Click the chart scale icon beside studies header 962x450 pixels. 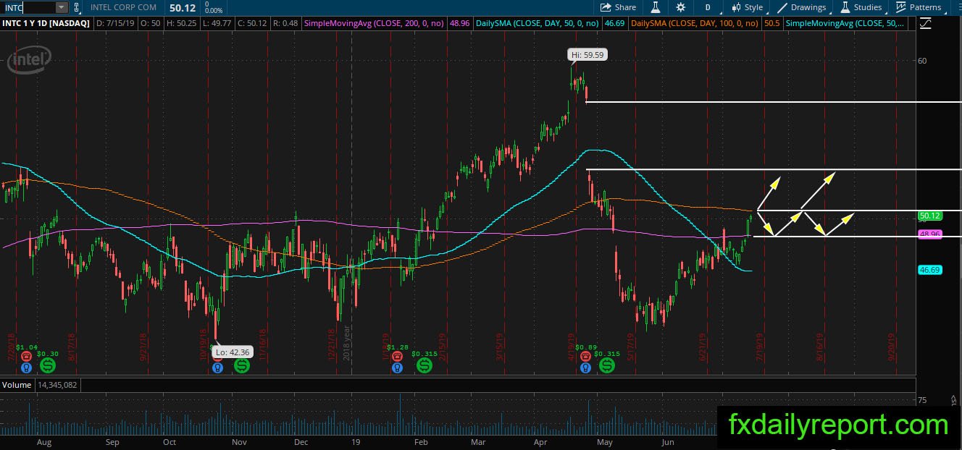click(x=924, y=23)
